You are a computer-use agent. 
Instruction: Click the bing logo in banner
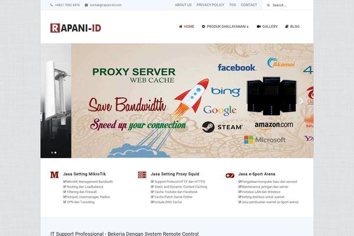tap(225, 91)
